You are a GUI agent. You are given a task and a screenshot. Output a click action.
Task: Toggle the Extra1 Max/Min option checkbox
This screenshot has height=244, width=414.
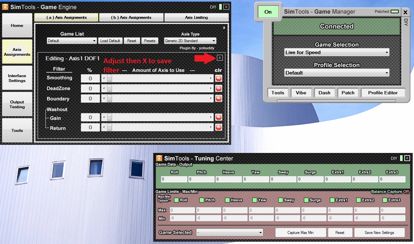click(x=332, y=200)
